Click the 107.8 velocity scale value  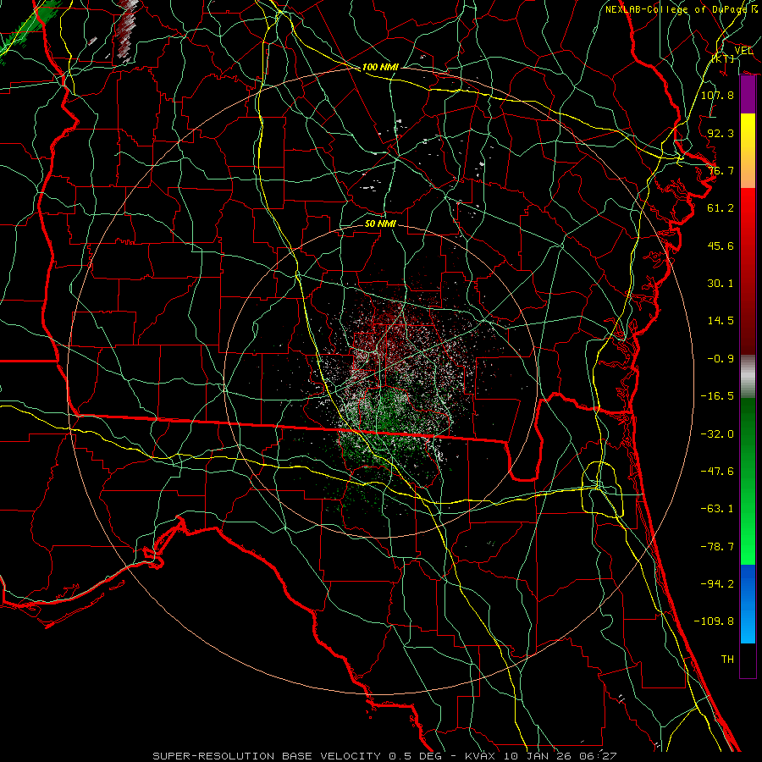717,95
